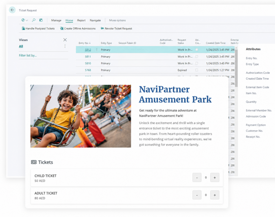Open the view layout dropdown icon
The height and width of the screenshot is (217, 275).
(24, 20)
